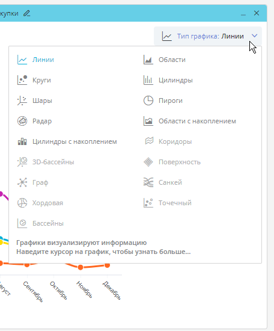Image resolution: width=274 pixels, height=331 pixels.
Task: Choose the Коридоры chart option
Action: point(168,141)
